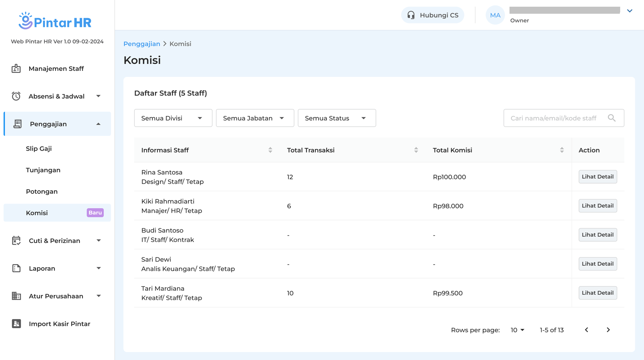Focus the staff name search field
This screenshot has height=360, width=644.
[x=553, y=118]
